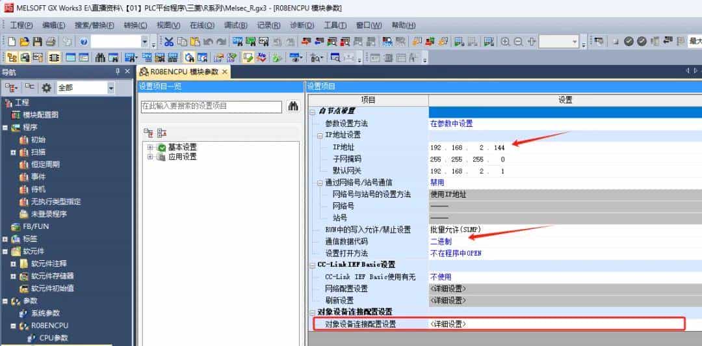702x346 pixels.
Task: Click the collapse tree icon above 基本设置
Action: click(x=162, y=133)
